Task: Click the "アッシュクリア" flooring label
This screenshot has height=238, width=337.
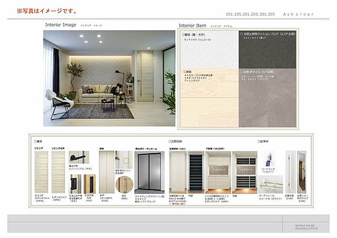Action: [x=192, y=81]
